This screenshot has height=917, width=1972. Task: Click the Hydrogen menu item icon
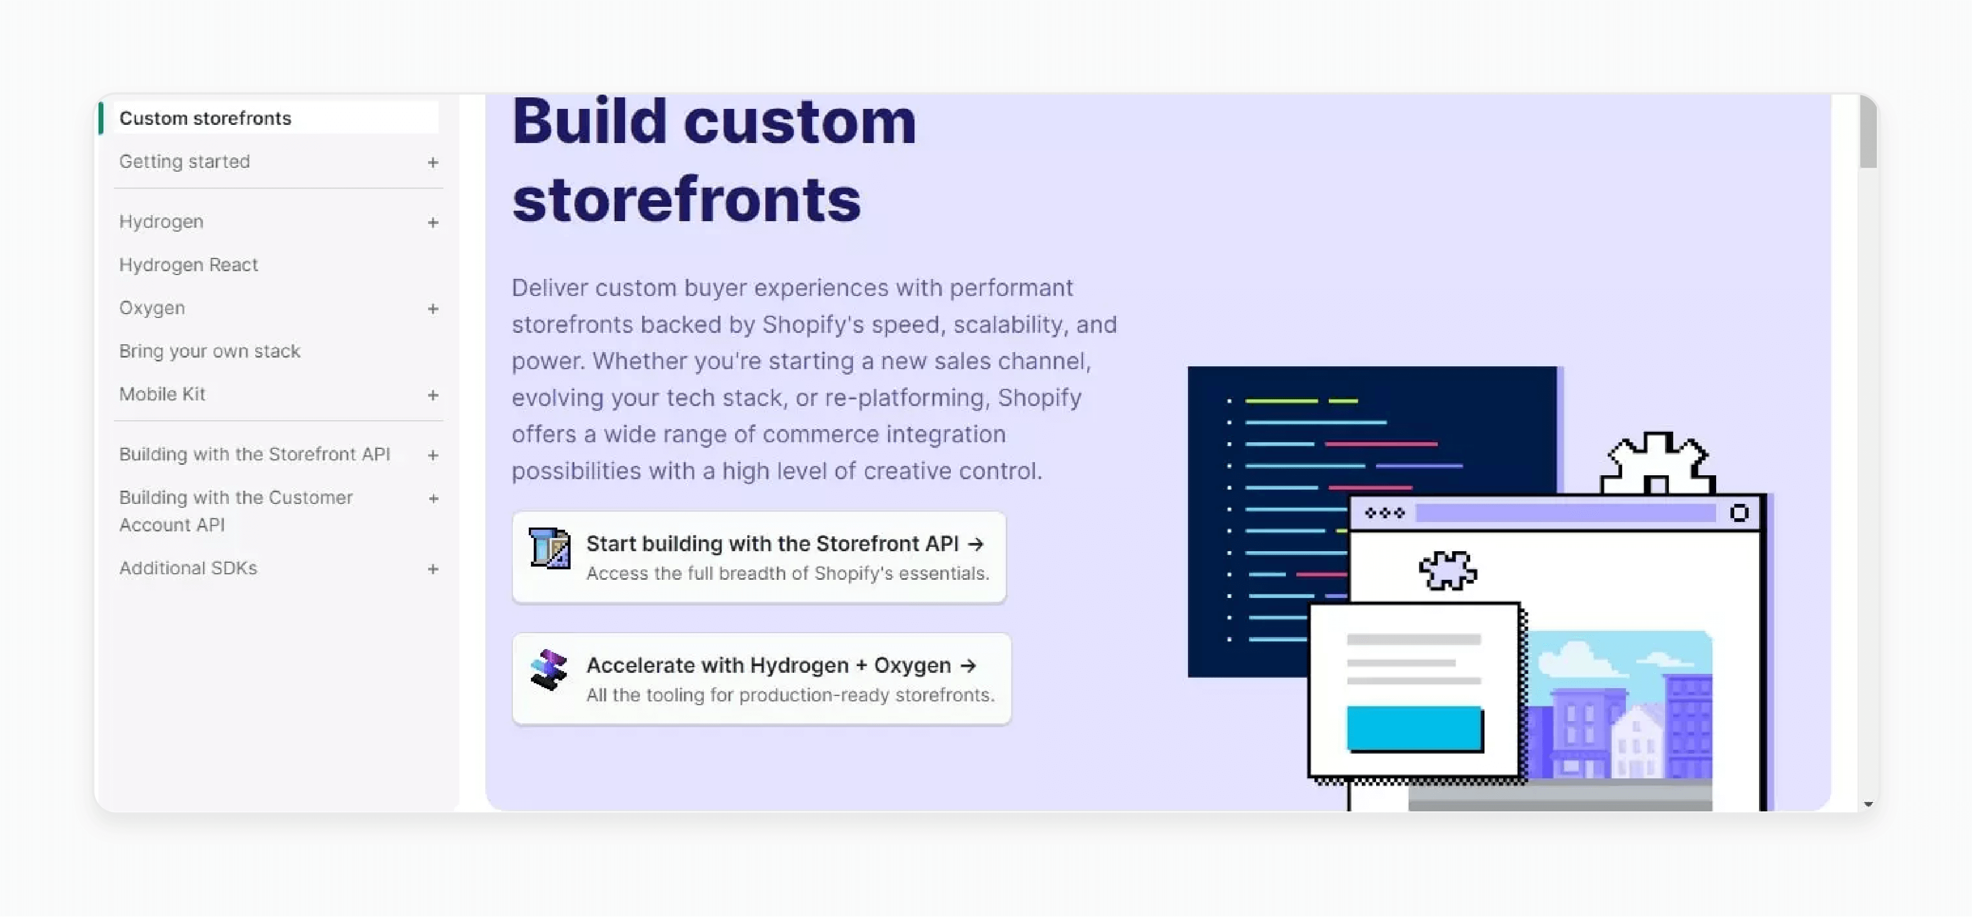[431, 221]
